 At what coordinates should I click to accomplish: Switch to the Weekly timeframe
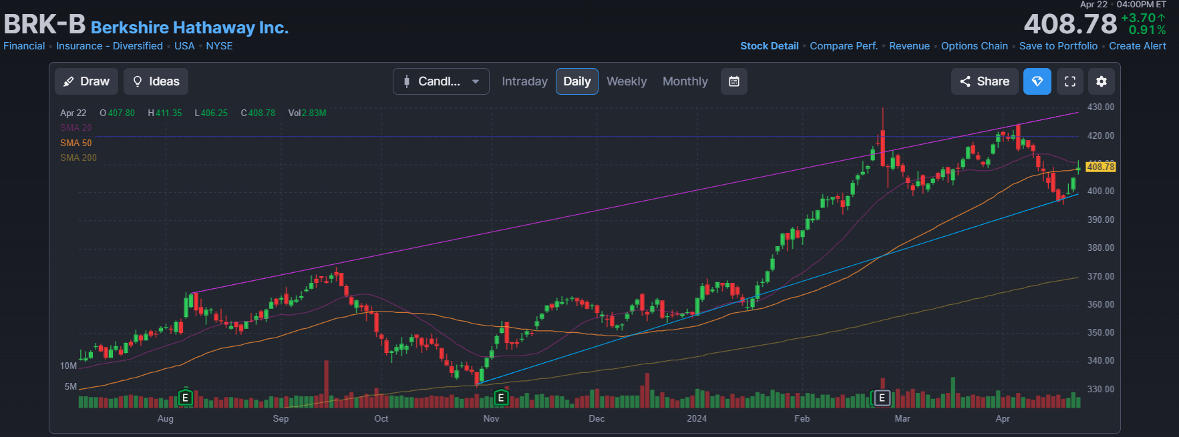point(627,81)
